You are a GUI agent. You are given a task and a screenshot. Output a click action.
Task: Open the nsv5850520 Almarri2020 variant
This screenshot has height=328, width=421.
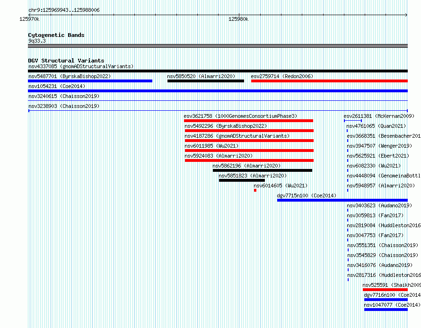[x=201, y=76]
